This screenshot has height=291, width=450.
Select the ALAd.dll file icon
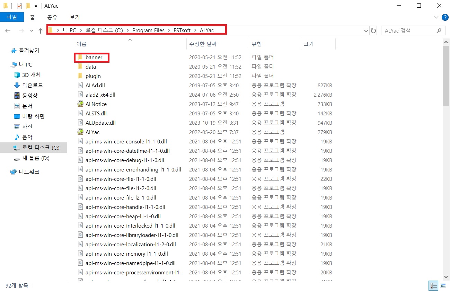(80, 85)
